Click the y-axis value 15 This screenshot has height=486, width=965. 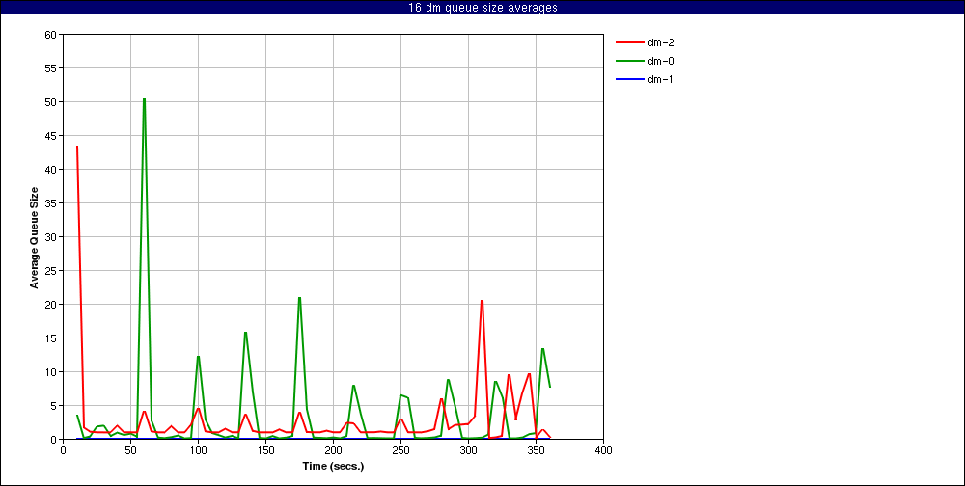pyautogui.click(x=52, y=339)
